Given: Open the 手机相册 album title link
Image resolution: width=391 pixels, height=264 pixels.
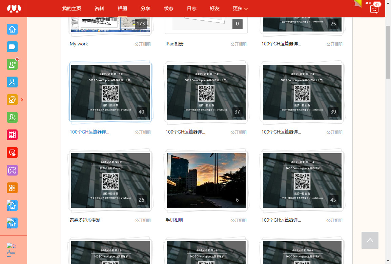Looking at the screenshot, I should tap(174, 220).
